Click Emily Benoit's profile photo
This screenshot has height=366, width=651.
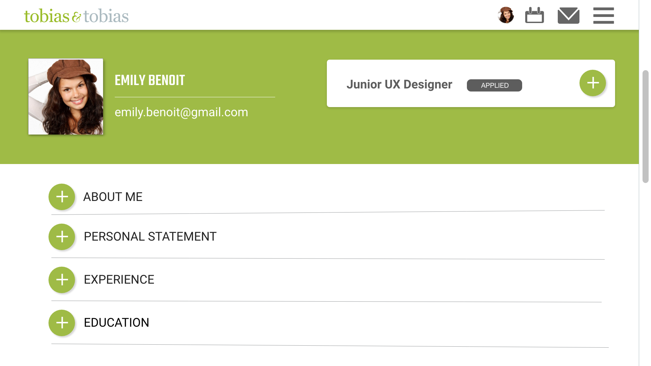66,97
